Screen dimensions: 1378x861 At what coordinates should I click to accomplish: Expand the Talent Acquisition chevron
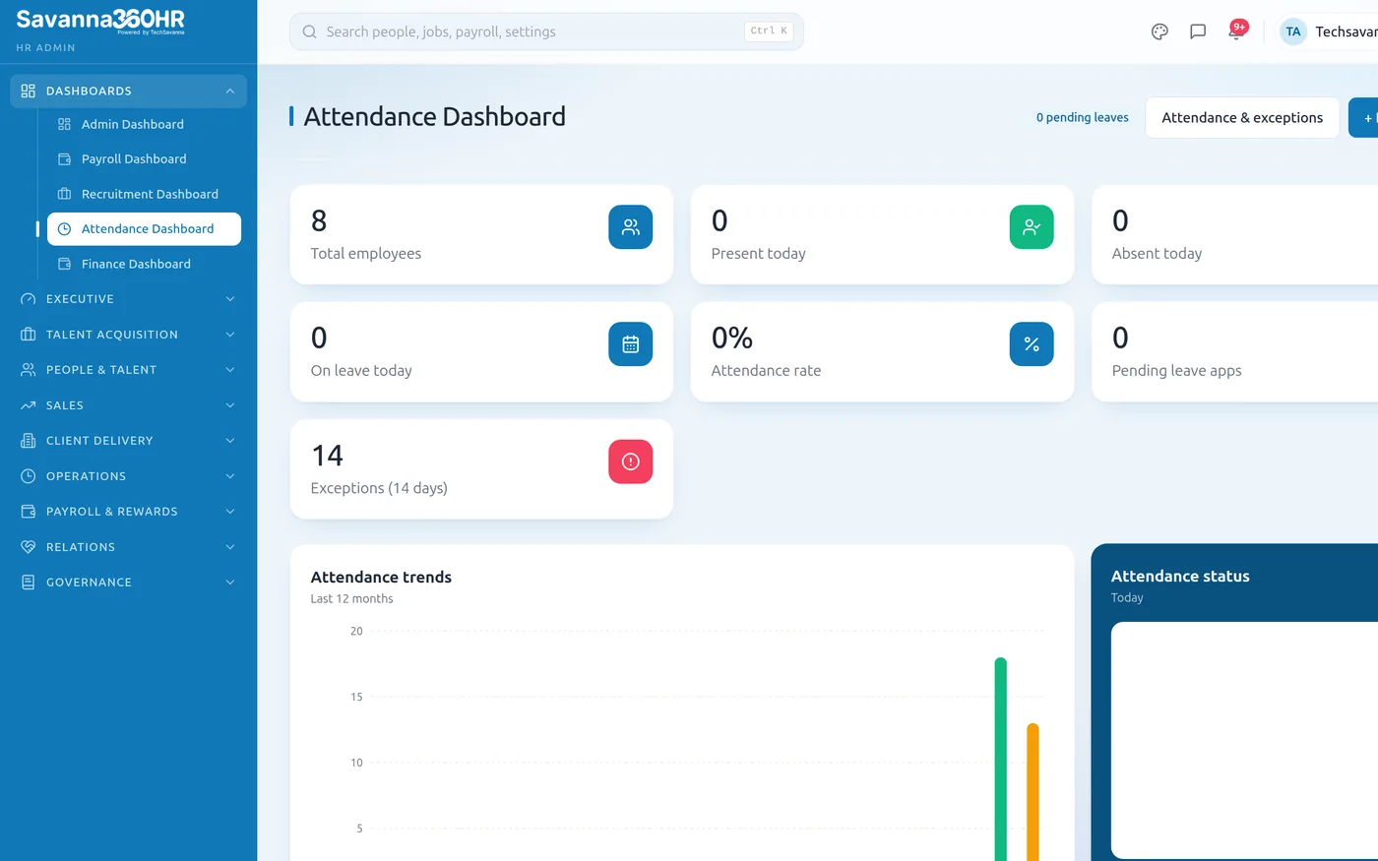pos(229,335)
